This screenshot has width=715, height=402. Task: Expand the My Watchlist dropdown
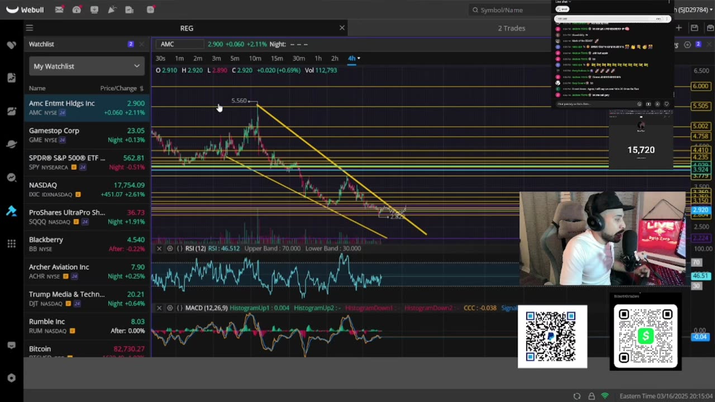coord(87,66)
